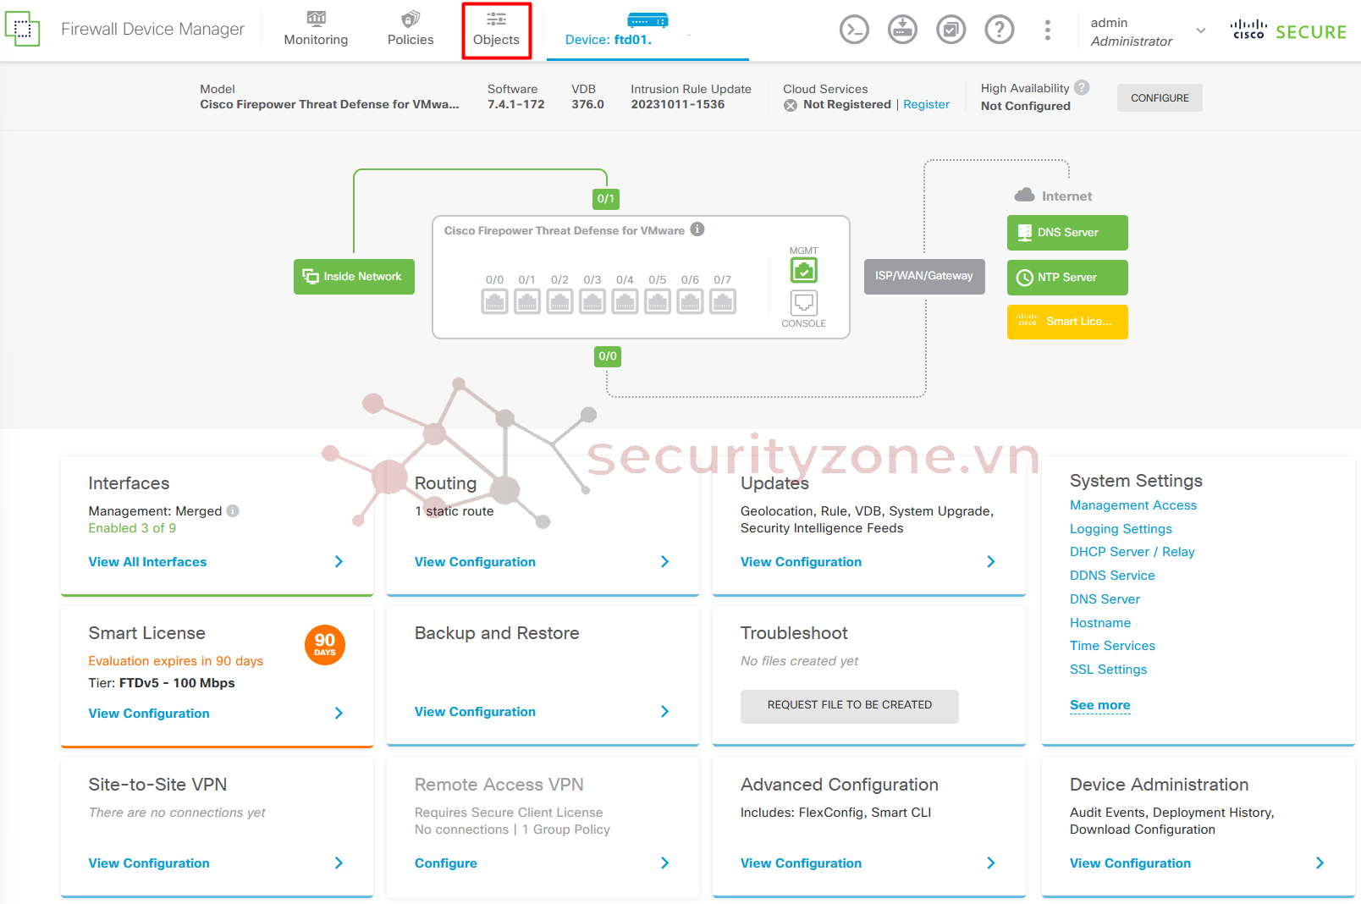Select the 0/2 interface port icon

559,301
